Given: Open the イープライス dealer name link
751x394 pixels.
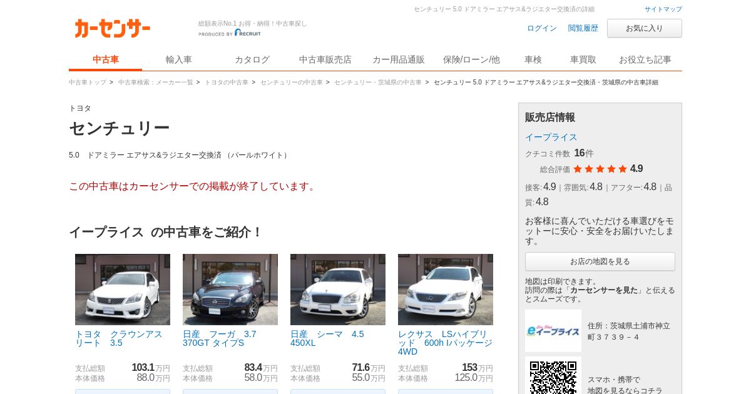Looking at the screenshot, I should [551, 137].
